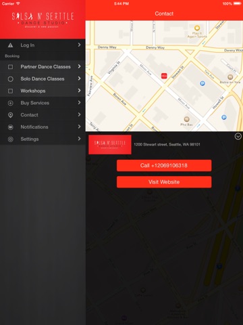Click the plus icon beside Buy Services
The image size is (243, 325).
(x=10, y=103)
